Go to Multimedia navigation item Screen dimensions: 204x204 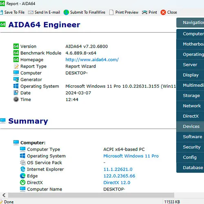[x=190, y=85]
